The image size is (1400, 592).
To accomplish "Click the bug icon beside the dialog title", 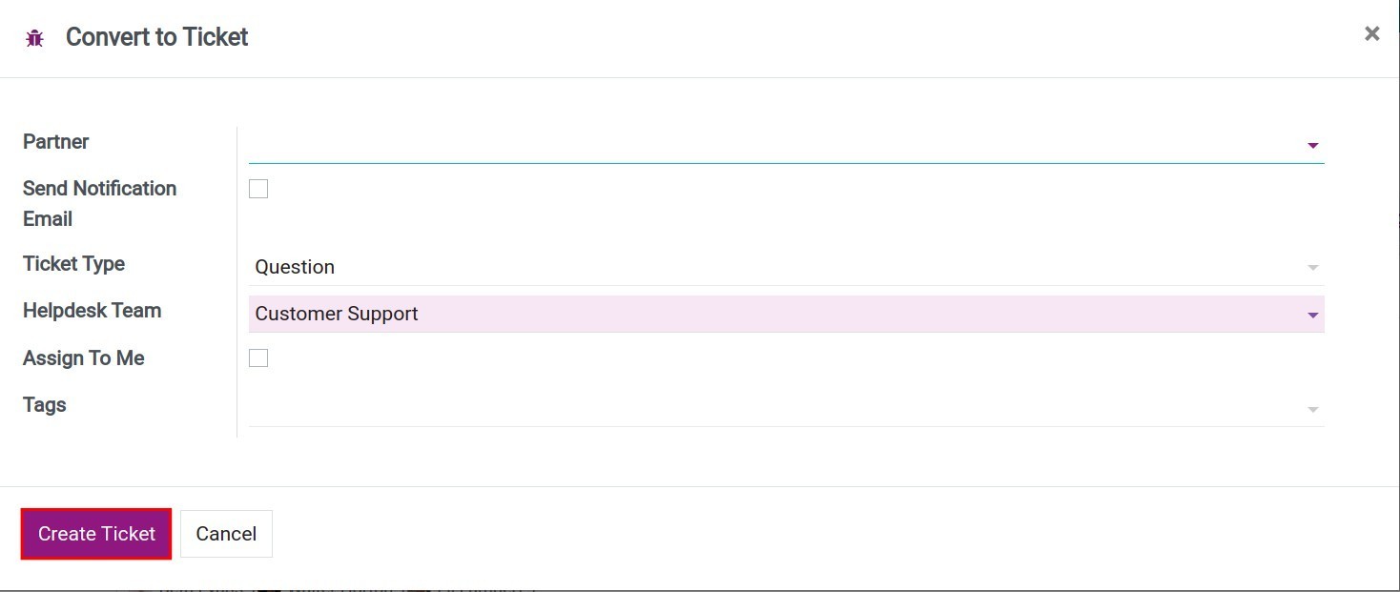I will click(x=34, y=37).
